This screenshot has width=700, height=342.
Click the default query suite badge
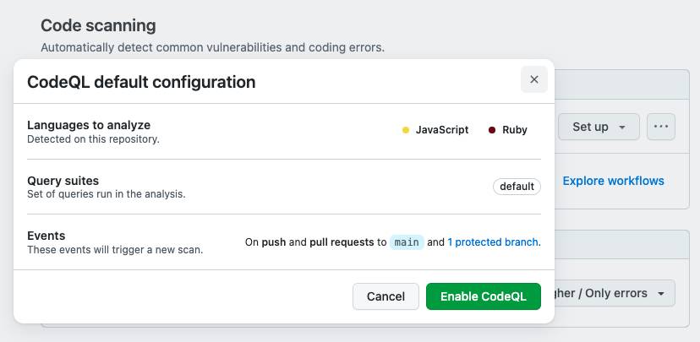click(517, 187)
